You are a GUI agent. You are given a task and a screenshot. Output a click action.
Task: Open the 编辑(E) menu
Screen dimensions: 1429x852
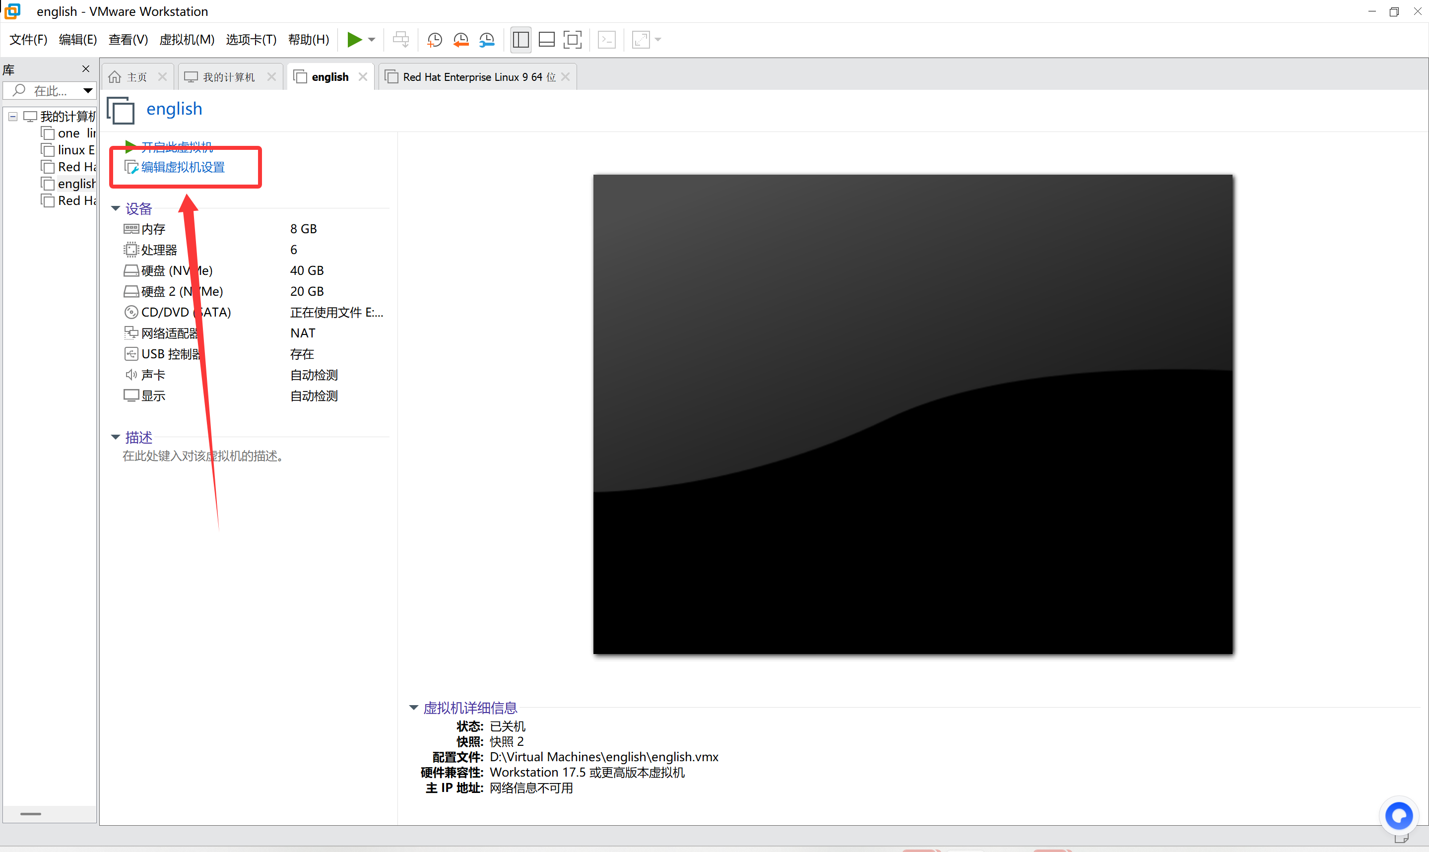coord(77,39)
